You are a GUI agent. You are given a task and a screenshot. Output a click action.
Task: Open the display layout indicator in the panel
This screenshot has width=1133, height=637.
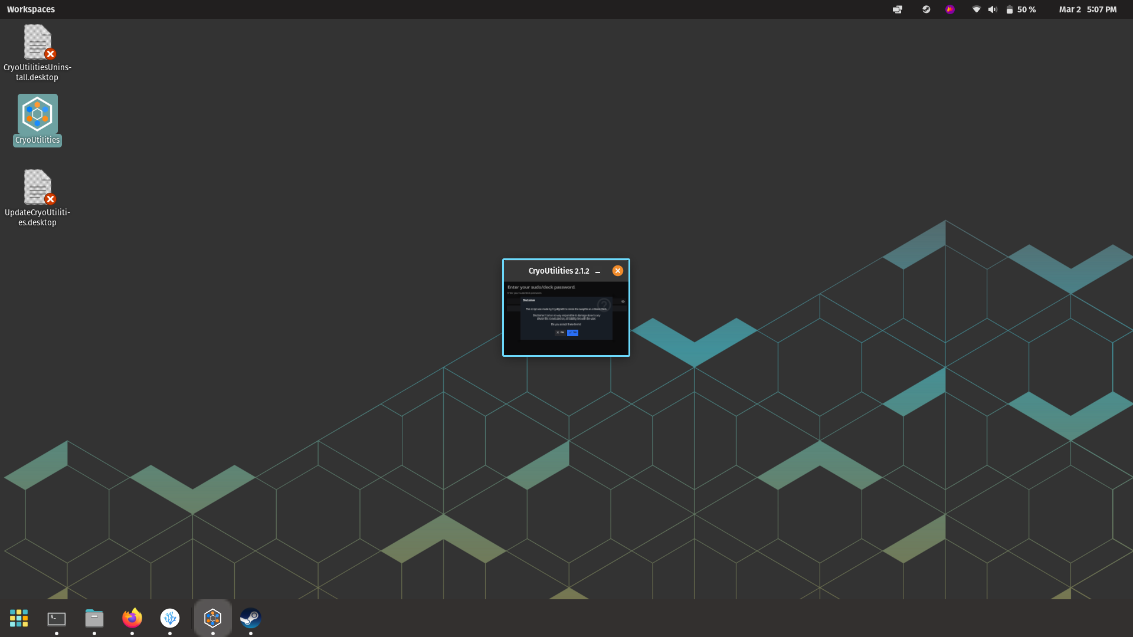tap(897, 9)
